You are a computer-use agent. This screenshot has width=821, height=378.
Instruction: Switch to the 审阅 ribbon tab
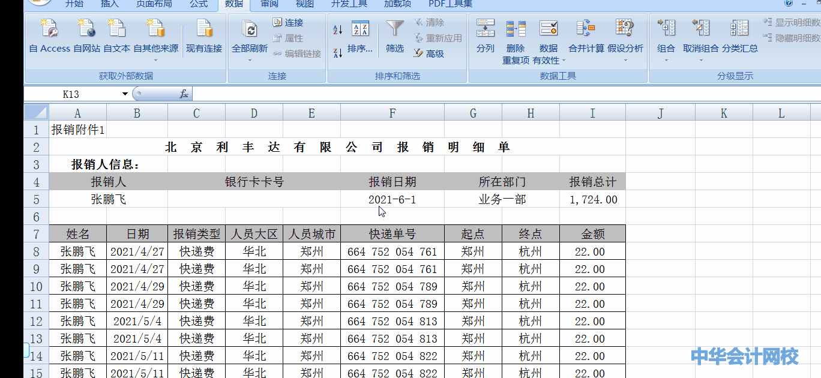269,4
